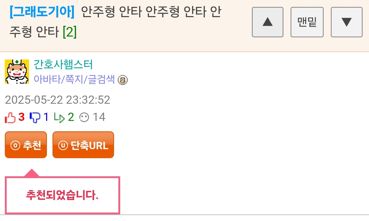Click the reply count number 2
369x221 pixels.
(71, 117)
